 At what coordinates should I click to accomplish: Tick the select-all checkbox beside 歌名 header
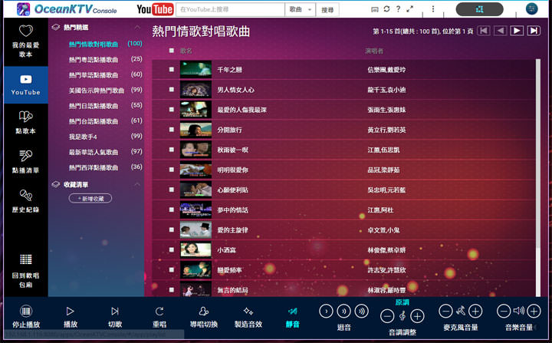(172, 51)
